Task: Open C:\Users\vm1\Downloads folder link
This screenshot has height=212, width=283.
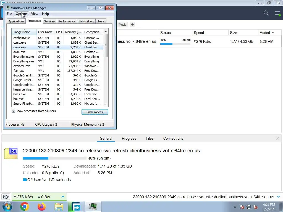Action: point(49,180)
